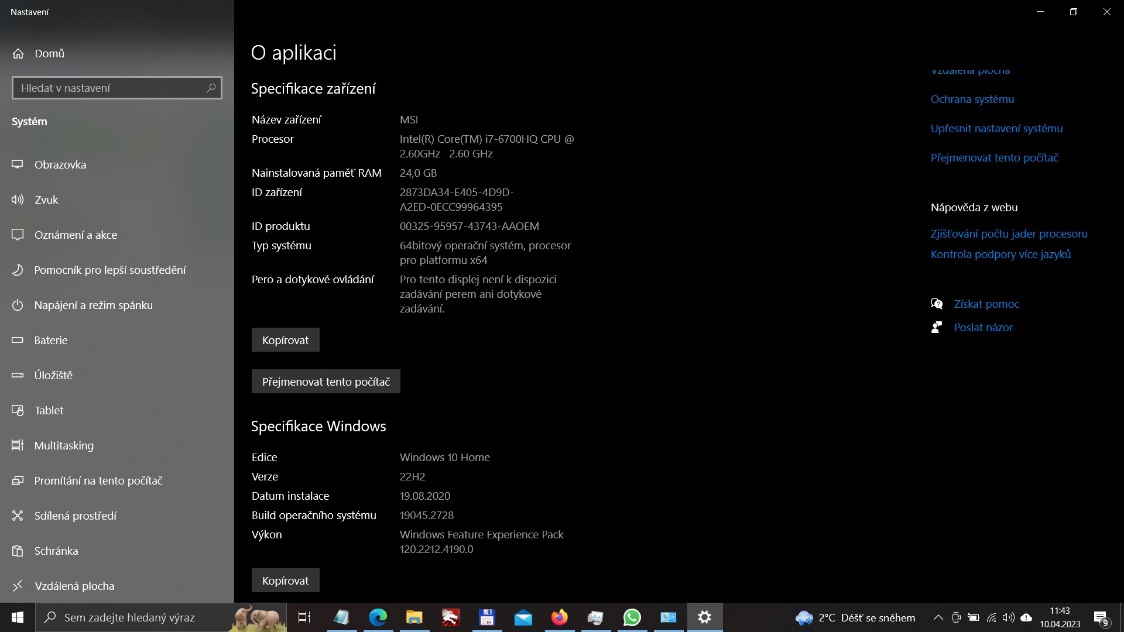
Task: Open the floppy disk app on taskbar
Action: [487, 617]
